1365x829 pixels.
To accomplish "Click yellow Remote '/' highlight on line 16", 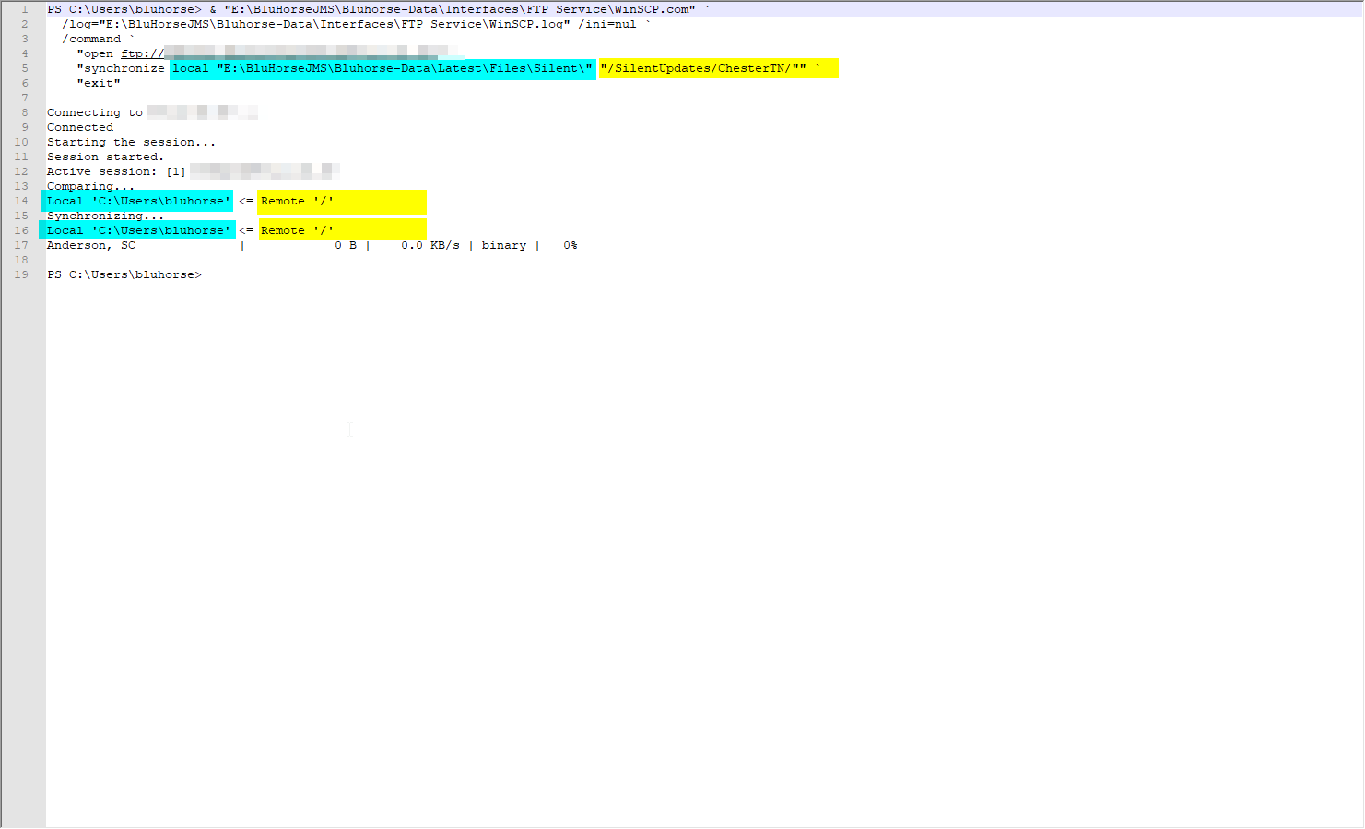I will pos(341,230).
